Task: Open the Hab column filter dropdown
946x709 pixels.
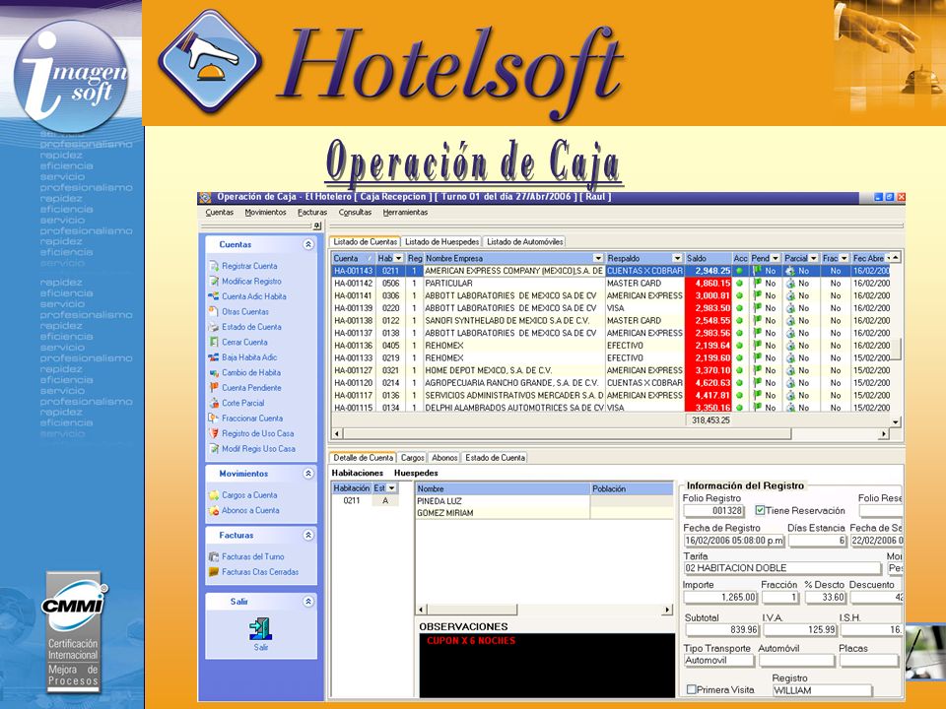Action: point(399,258)
